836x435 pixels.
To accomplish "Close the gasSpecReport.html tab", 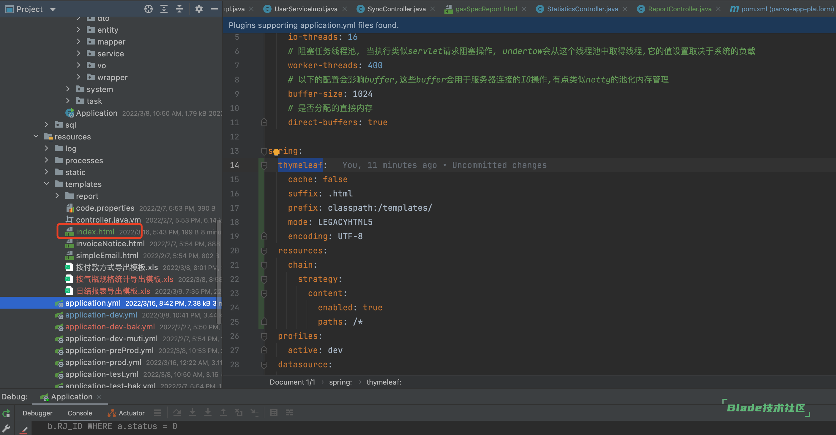I will click(524, 9).
